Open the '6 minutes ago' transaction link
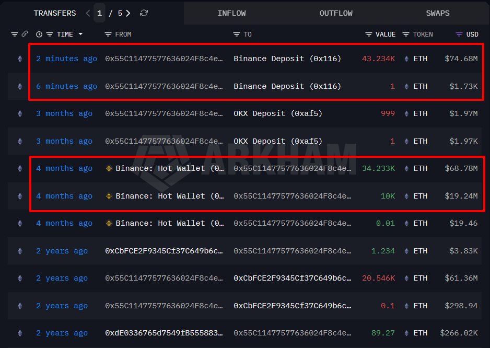This screenshot has width=490, height=348. (x=66, y=86)
